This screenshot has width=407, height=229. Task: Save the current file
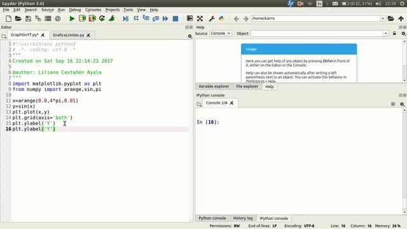tap(28, 18)
